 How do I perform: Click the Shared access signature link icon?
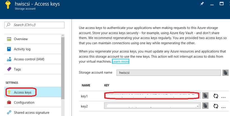tap(9, 112)
